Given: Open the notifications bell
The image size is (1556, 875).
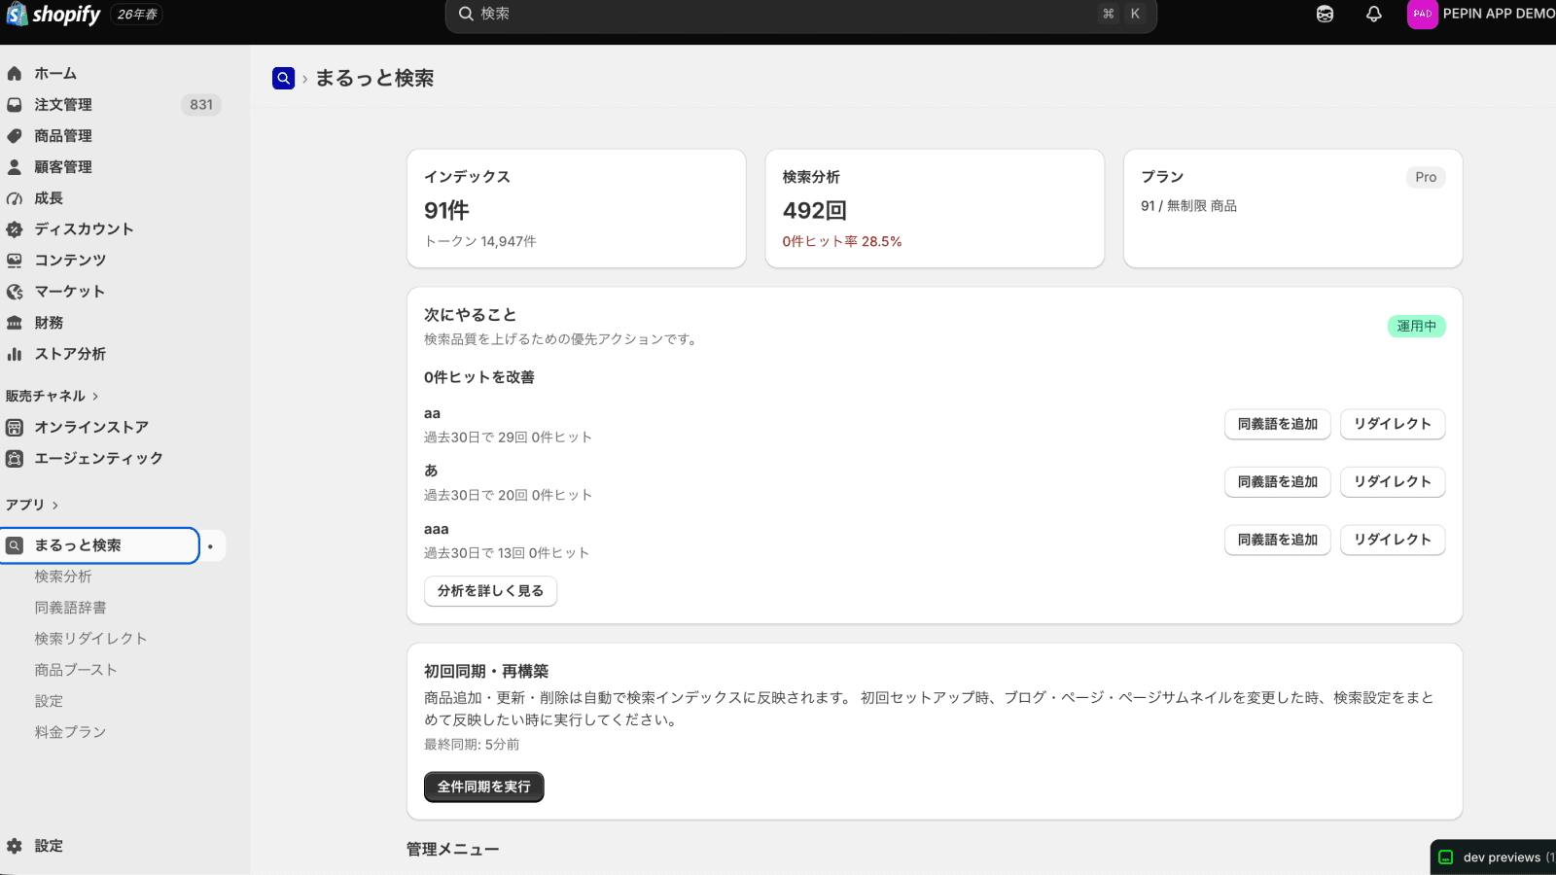Looking at the screenshot, I should tap(1374, 14).
